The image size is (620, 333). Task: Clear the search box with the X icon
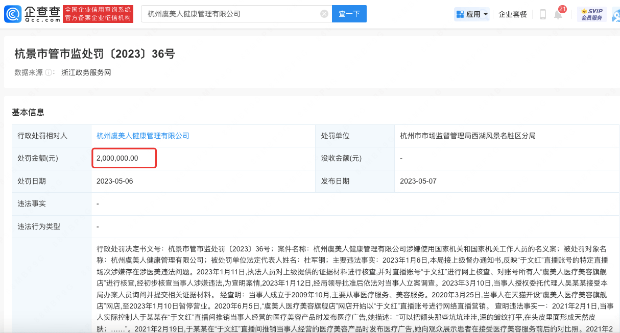pos(324,14)
